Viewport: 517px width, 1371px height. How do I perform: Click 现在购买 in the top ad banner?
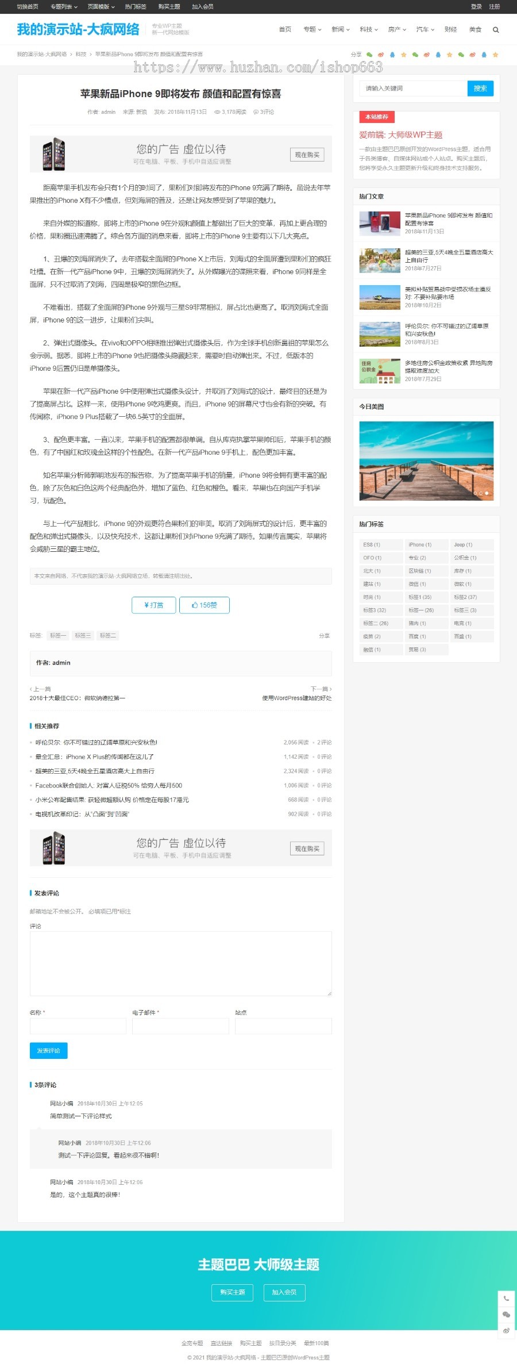307,155
